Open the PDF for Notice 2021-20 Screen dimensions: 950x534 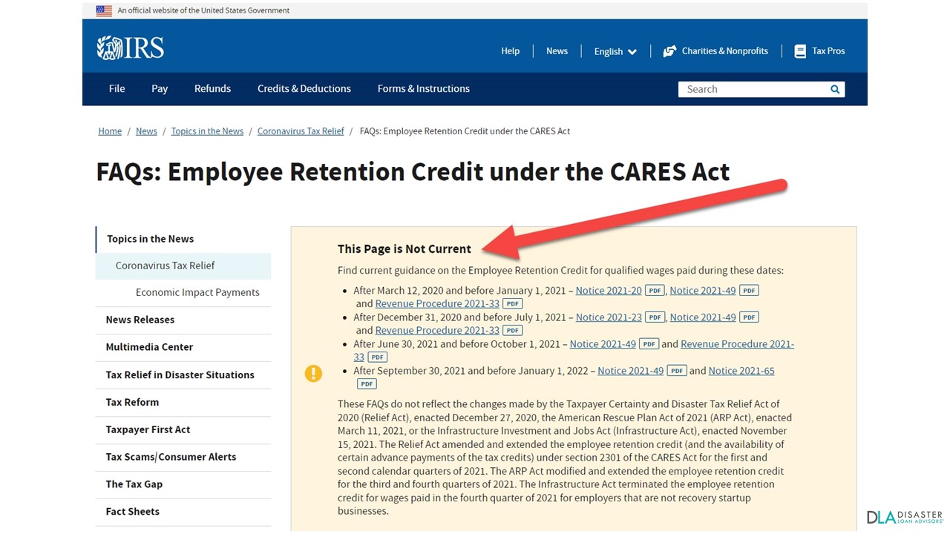click(654, 290)
